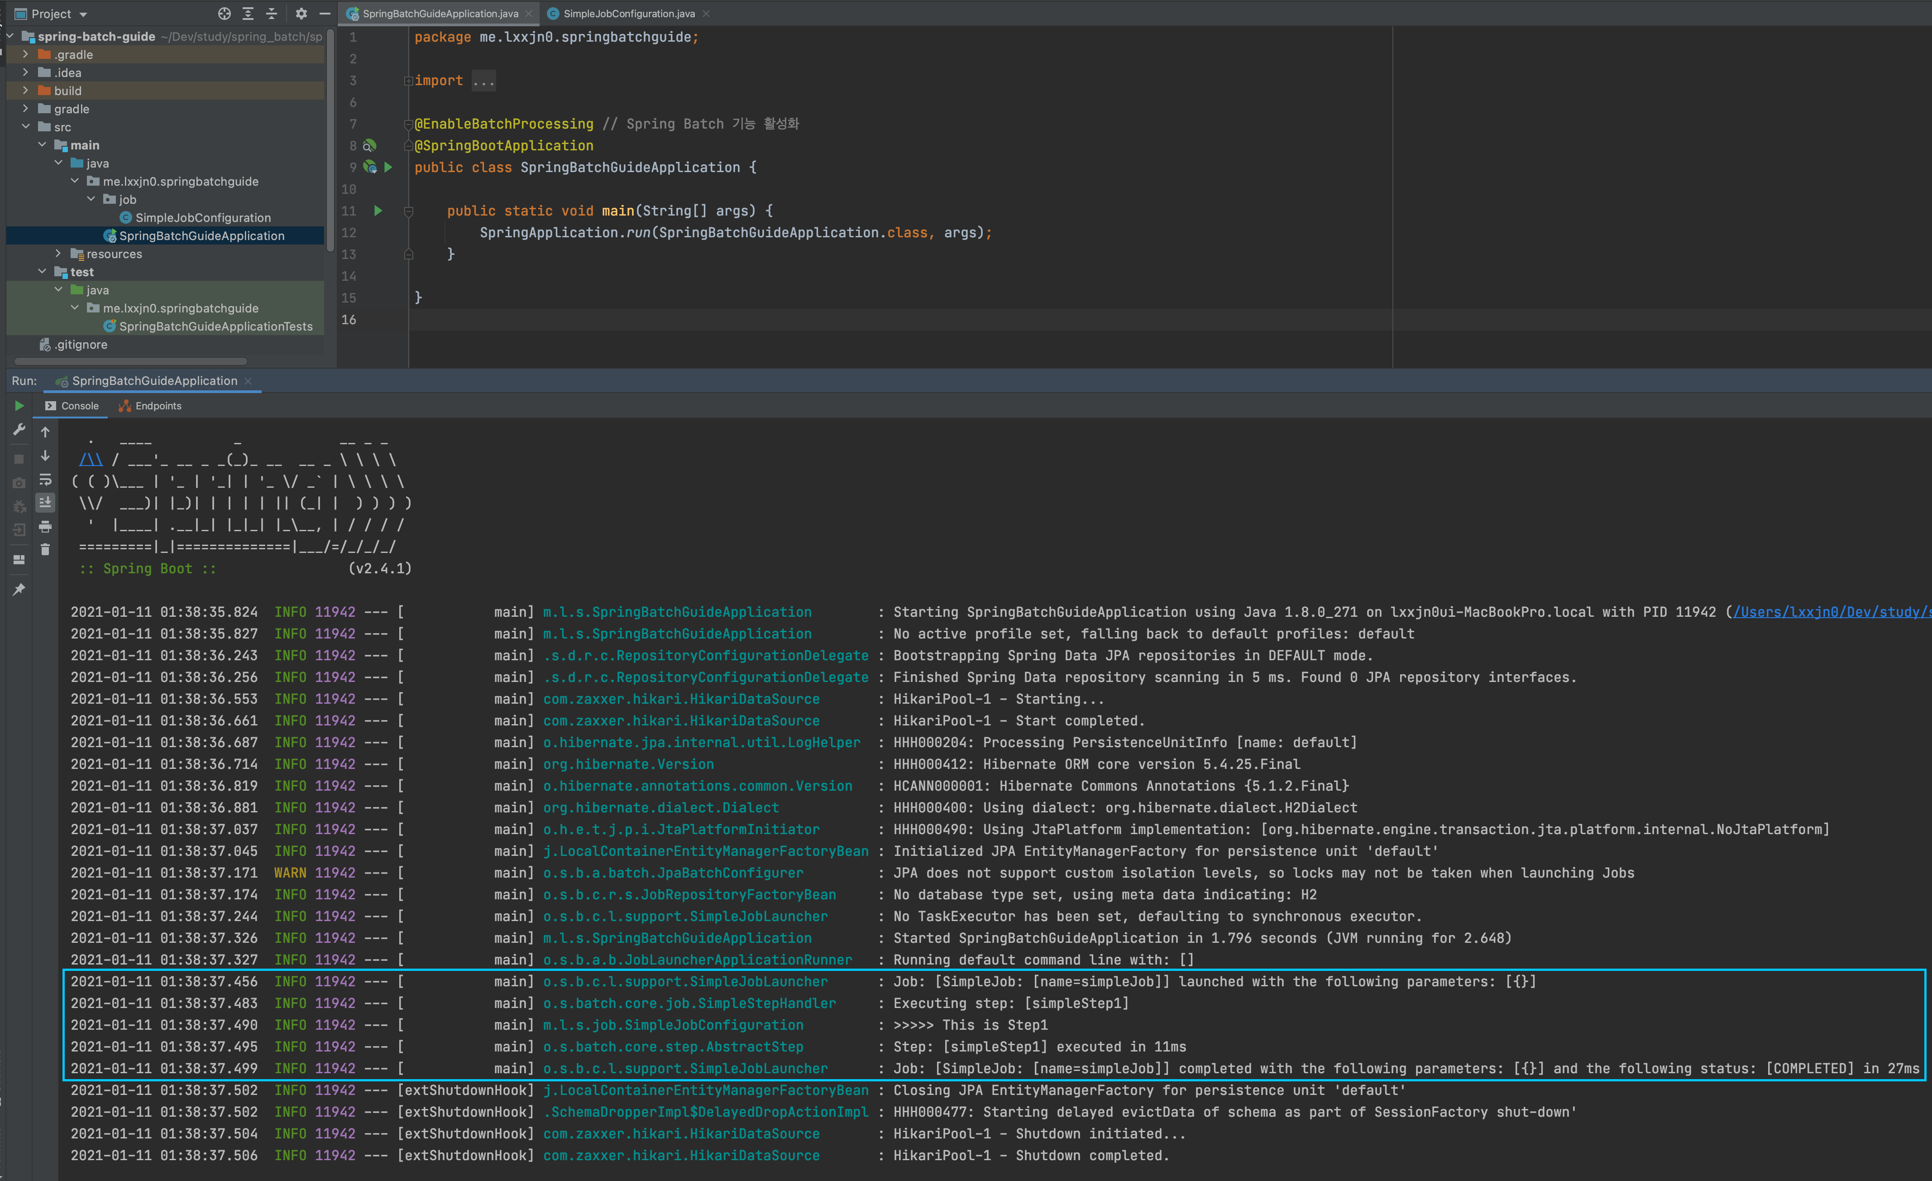The image size is (1932, 1181).
Task: Rerun the application with green play icon
Action: [19, 405]
